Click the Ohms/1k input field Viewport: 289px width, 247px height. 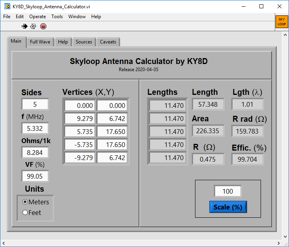pyautogui.click(x=35, y=153)
